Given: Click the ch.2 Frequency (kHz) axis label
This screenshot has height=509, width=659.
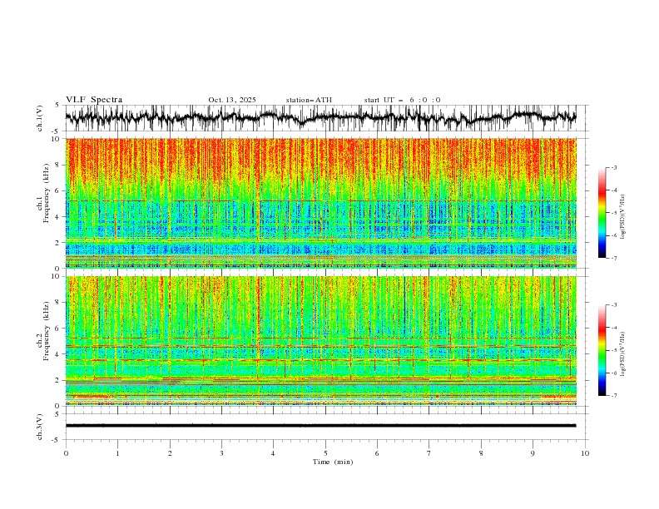Looking at the screenshot, I should click(x=43, y=330).
